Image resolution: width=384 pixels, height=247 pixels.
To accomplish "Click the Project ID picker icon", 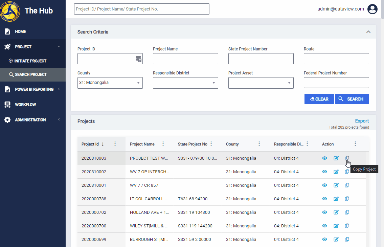I will (139, 59).
